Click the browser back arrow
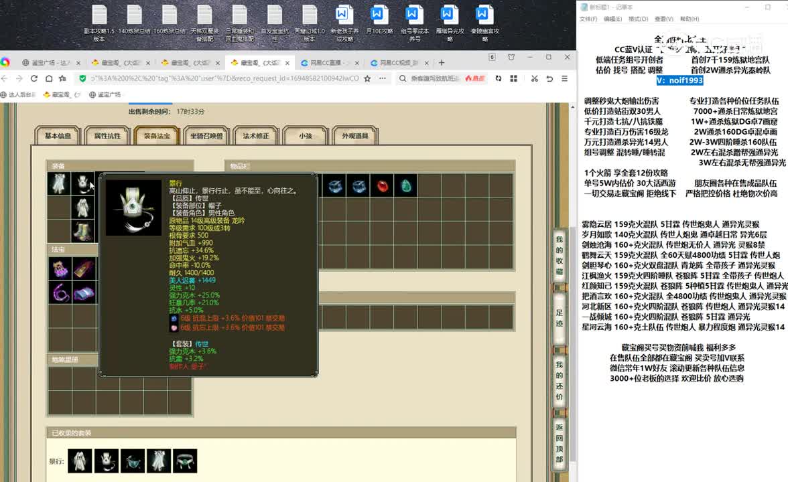Image resolution: width=788 pixels, height=482 pixels. [5, 78]
